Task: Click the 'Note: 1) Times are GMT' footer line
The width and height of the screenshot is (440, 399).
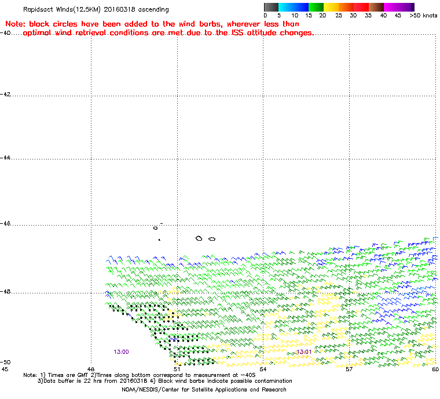Action: pos(140,375)
